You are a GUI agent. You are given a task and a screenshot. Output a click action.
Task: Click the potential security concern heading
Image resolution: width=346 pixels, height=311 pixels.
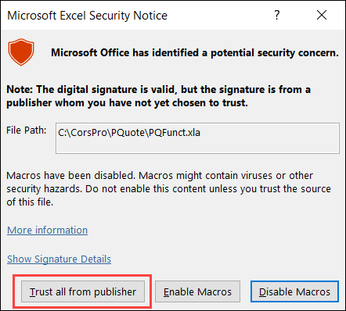(x=195, y=53)
